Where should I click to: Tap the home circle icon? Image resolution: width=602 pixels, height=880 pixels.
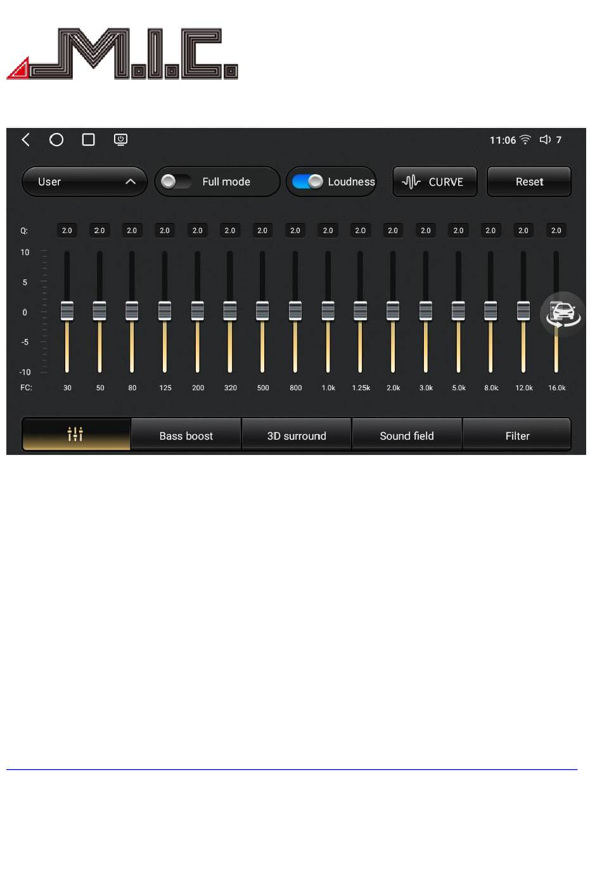tap(56, 139)
